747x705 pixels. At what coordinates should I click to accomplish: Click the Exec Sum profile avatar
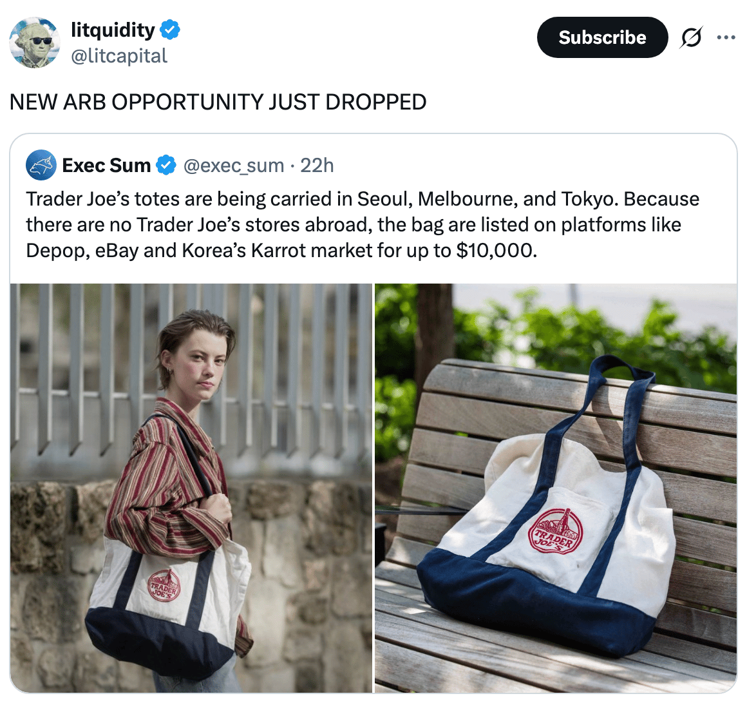[41, 165]
